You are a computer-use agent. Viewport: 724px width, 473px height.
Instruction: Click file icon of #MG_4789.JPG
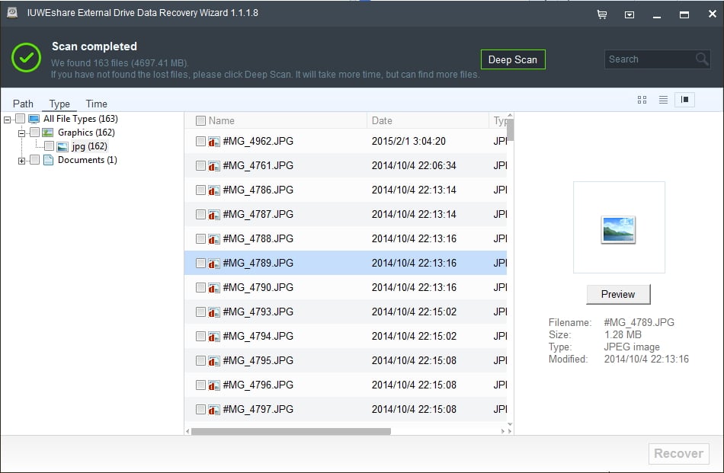(214, 264)
